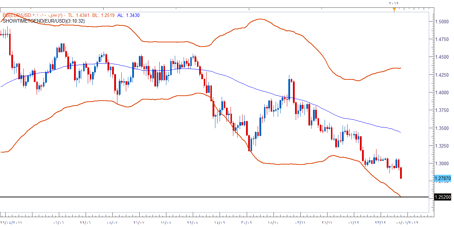Click the 1.4000 label on price axis

pyautogui.click(x=442, y=92)
